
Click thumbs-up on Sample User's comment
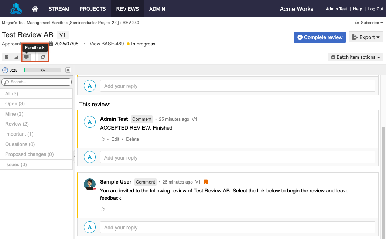(102, 209)
